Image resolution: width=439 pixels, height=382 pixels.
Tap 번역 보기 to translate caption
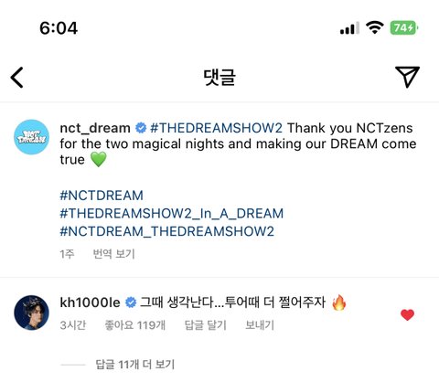point(113,253)
